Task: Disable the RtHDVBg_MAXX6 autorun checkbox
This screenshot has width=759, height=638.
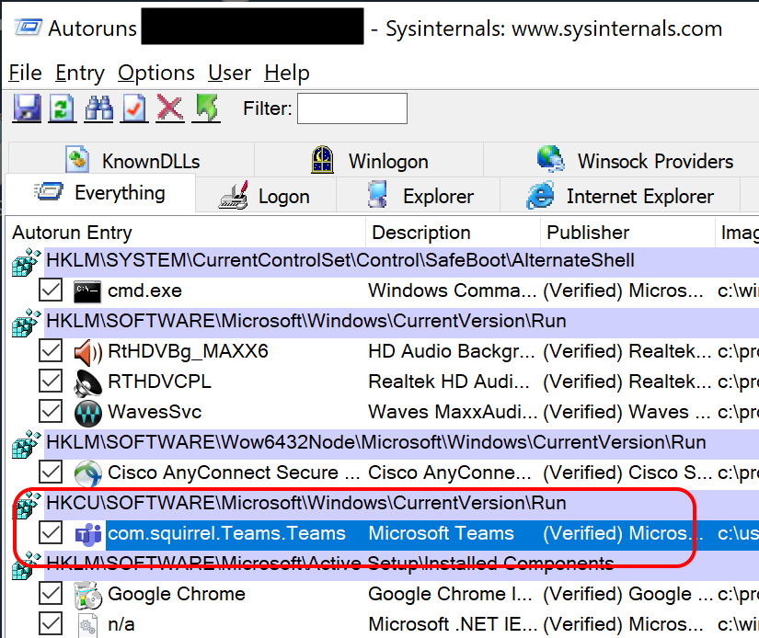Action: point(51,350)
